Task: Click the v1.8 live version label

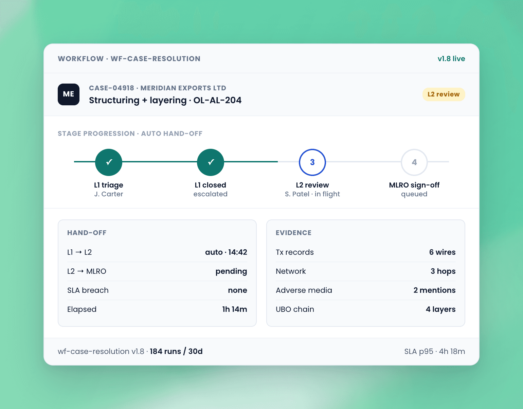Action: pyautogui.click(x=451, y=58)
